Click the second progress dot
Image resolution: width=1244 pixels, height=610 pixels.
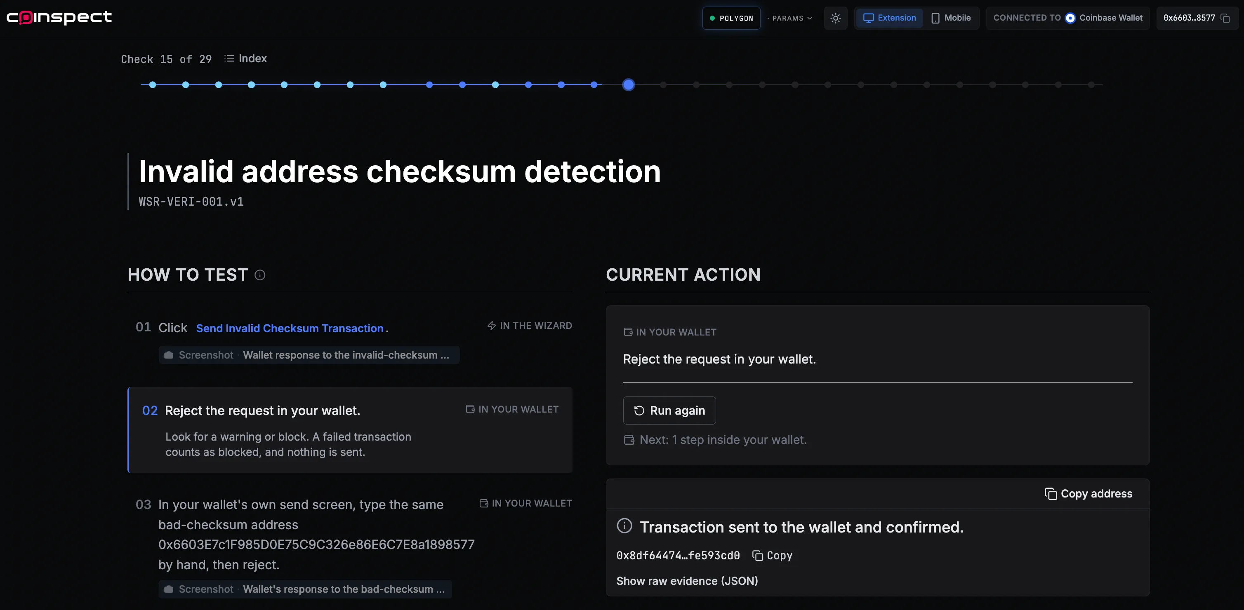pyautogui.click(x=186, y=85)
